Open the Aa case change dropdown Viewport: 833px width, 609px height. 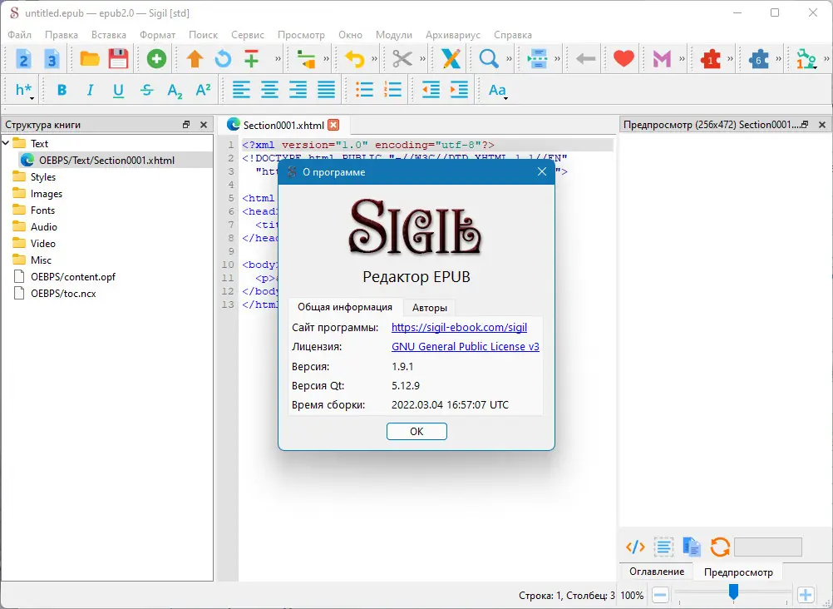498,91
